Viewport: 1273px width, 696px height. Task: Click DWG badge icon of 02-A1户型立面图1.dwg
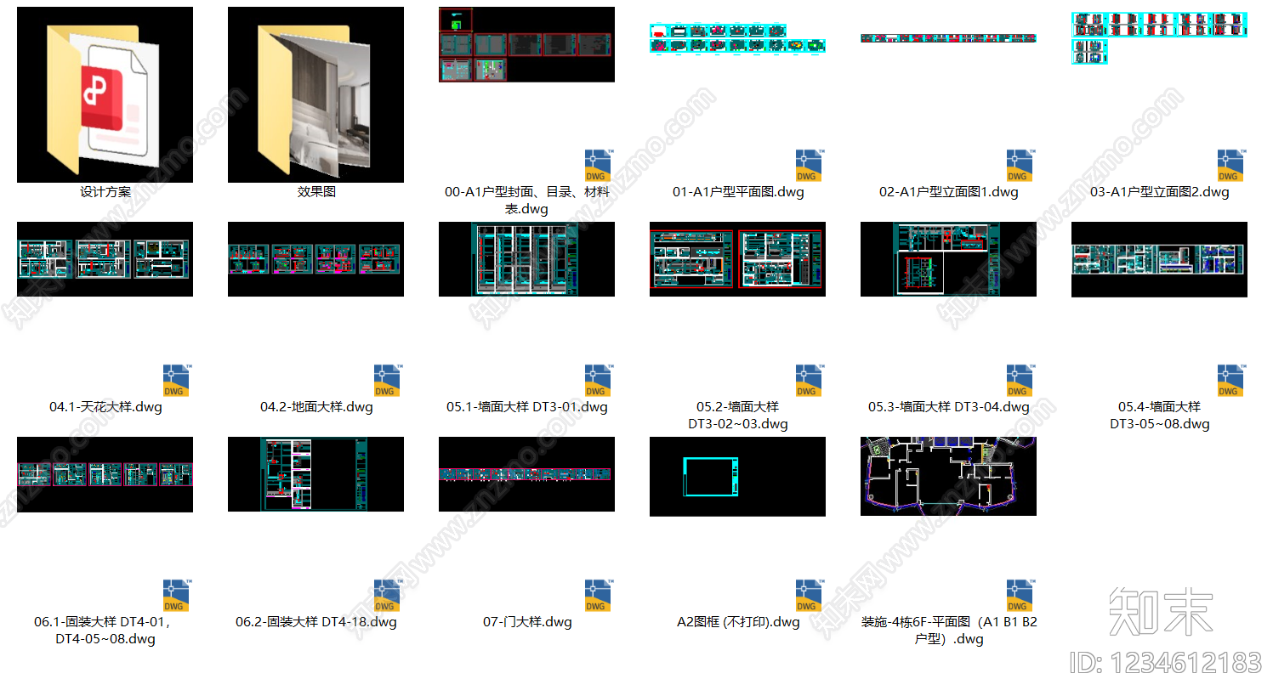(1020, 166)
